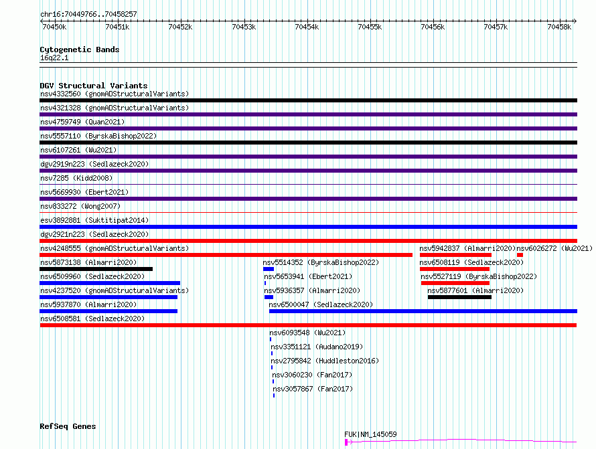Click the 70457k tick on the ruler
The width and height of the screenshot is (596, 449).
click(496, 21)
